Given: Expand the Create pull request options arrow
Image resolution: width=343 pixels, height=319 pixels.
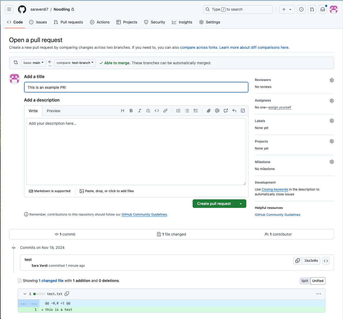Looking at the screenshot, I should [x=241, y=204].
